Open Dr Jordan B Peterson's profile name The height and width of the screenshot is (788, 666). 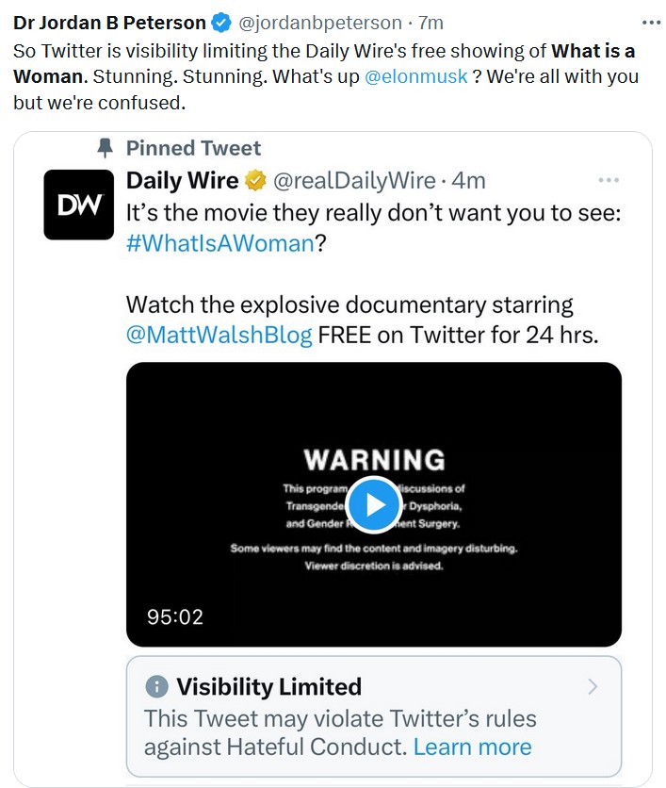tap(109, 23)
